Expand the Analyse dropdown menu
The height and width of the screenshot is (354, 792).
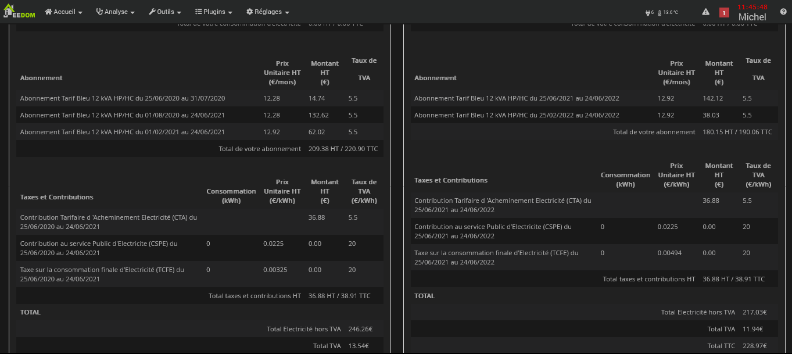tap(115, 12)
